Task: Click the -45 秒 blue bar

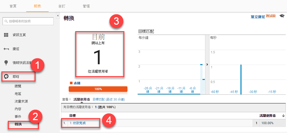Action: 241,80
